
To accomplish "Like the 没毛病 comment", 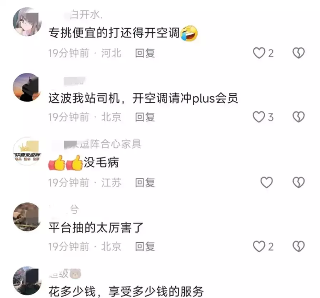I will pos(266,182).
